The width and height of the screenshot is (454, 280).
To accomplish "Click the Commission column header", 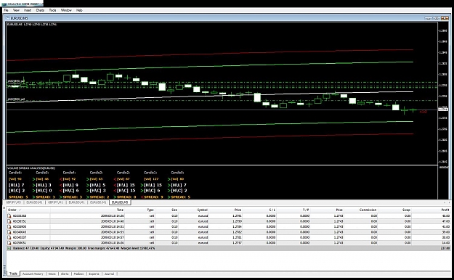I will pos(361,210).
